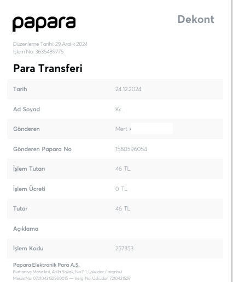This screenshot has width=233, height=282.
Task: Select İşlem Kodu value 257353
Action: 124,248
